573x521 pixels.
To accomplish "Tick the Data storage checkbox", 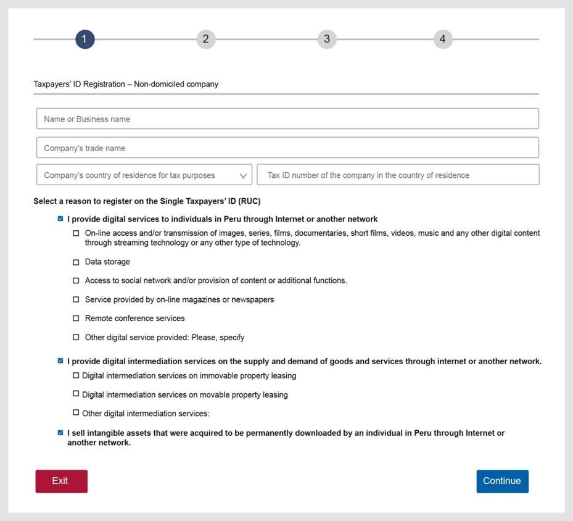I will click(x=76, y=262).
